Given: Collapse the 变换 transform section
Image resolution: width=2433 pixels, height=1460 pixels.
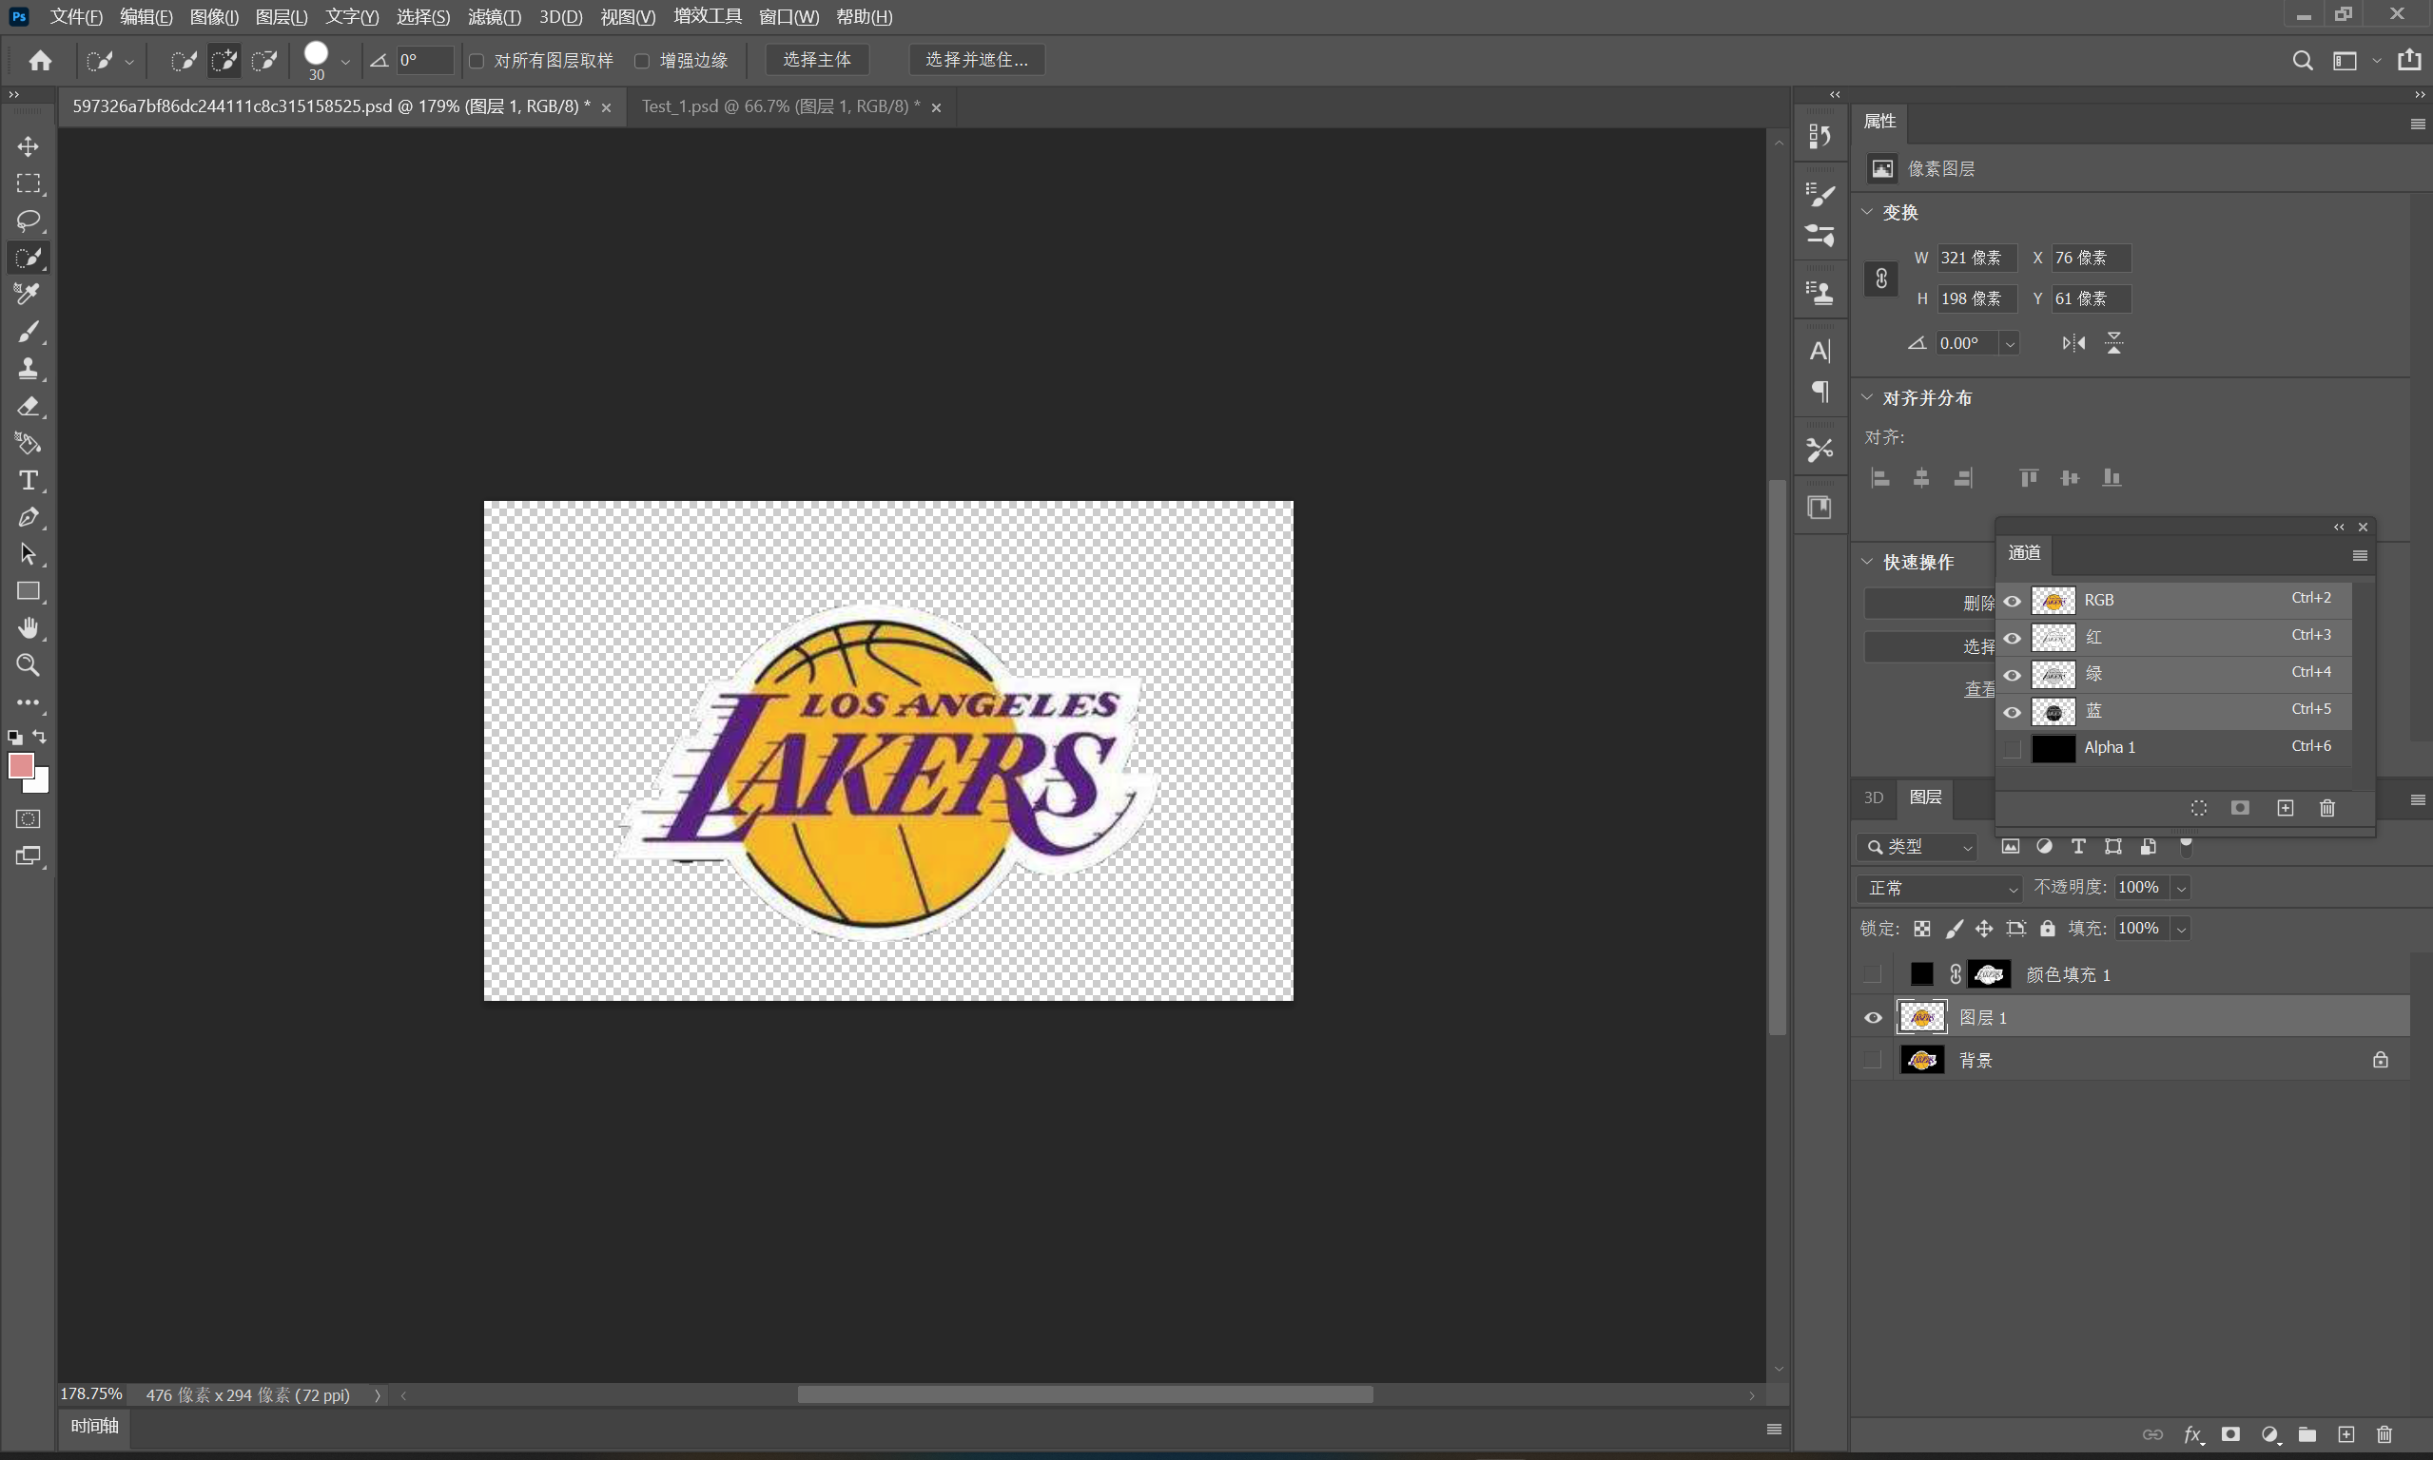Looking at the screenshot, I should pos(1867,213).
